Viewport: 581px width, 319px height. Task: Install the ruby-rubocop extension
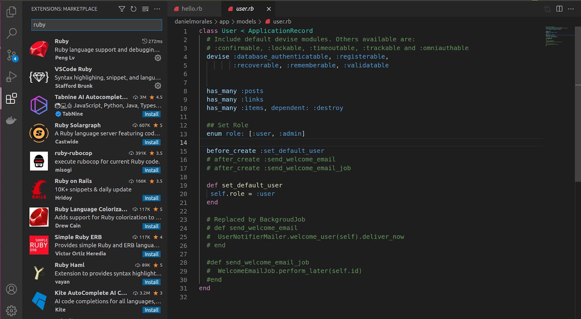151,170
